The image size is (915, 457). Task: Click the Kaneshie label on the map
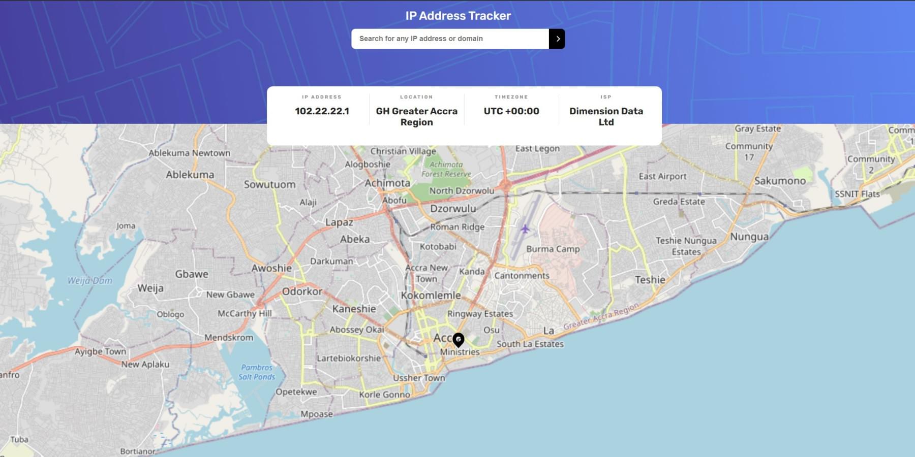point(354,309)
